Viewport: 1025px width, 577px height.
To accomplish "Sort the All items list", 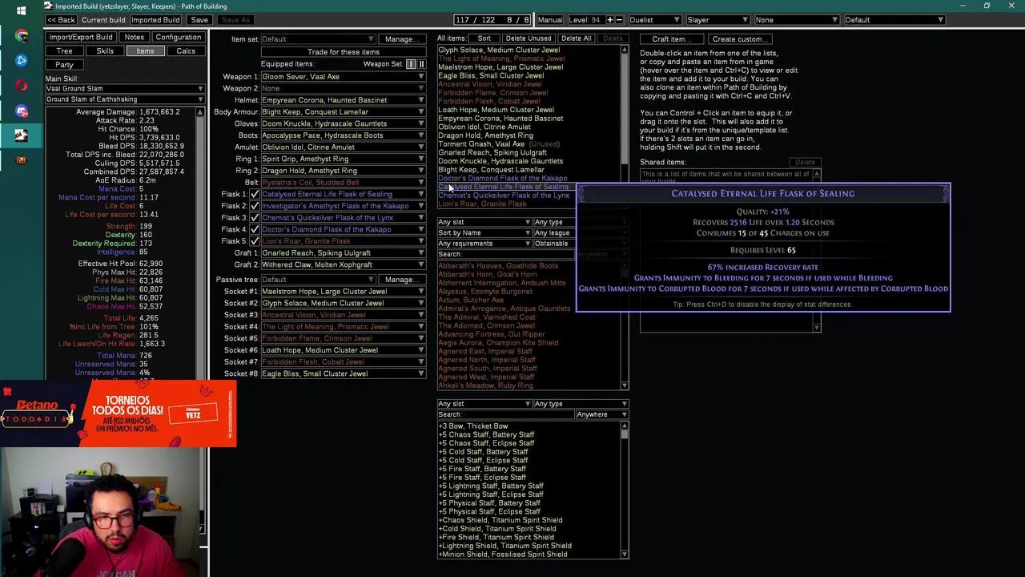I will 484,38.
